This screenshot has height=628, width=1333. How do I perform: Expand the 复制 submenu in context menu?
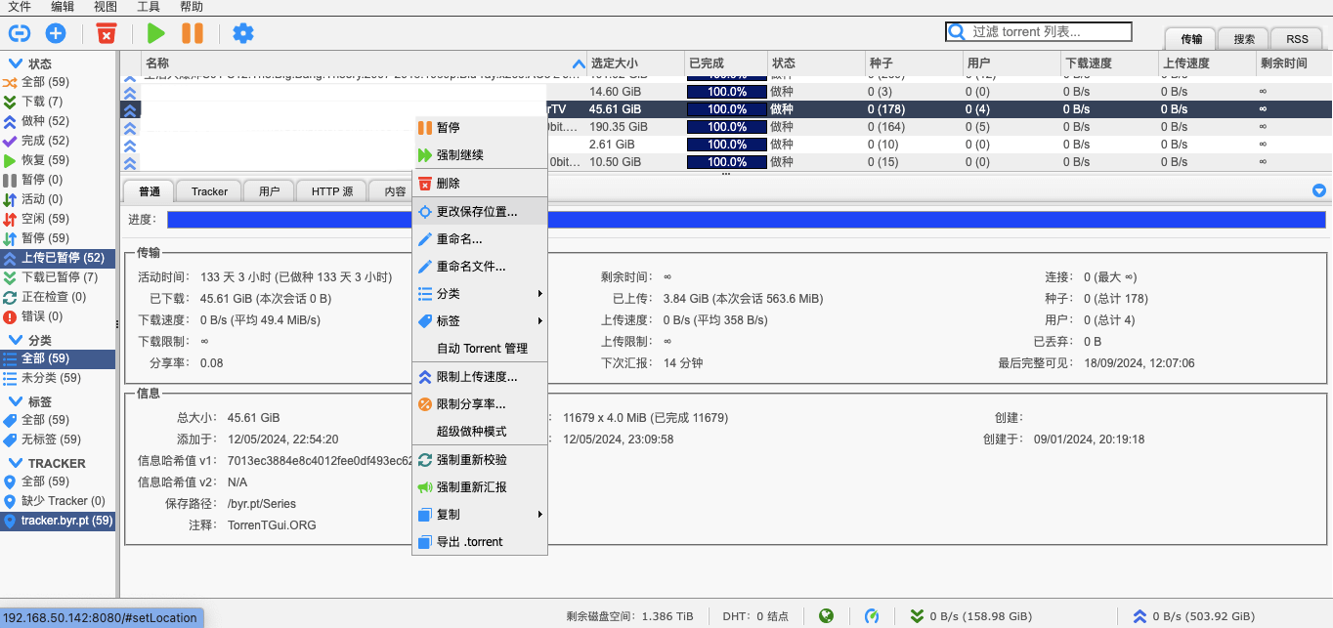[x=479, y=515]
